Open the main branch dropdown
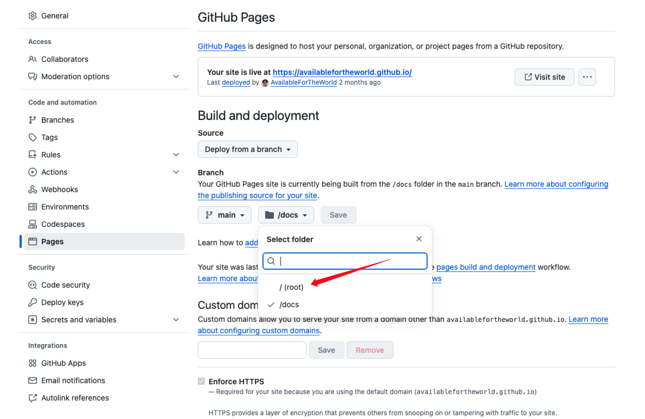The image size is (645, 419). pos(224,215)
